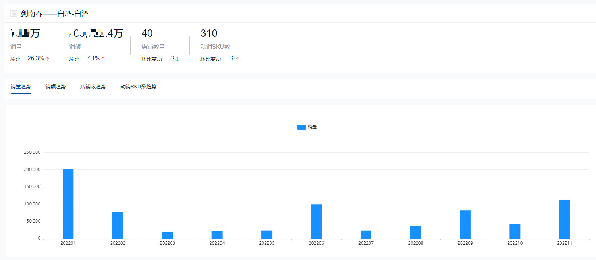Screen dimensions: 596x260
Task: Select the 202206 sales bar
Action: [316, 221]
